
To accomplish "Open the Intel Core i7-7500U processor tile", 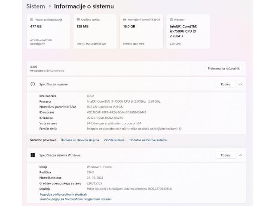I will (x=188, y=31).
